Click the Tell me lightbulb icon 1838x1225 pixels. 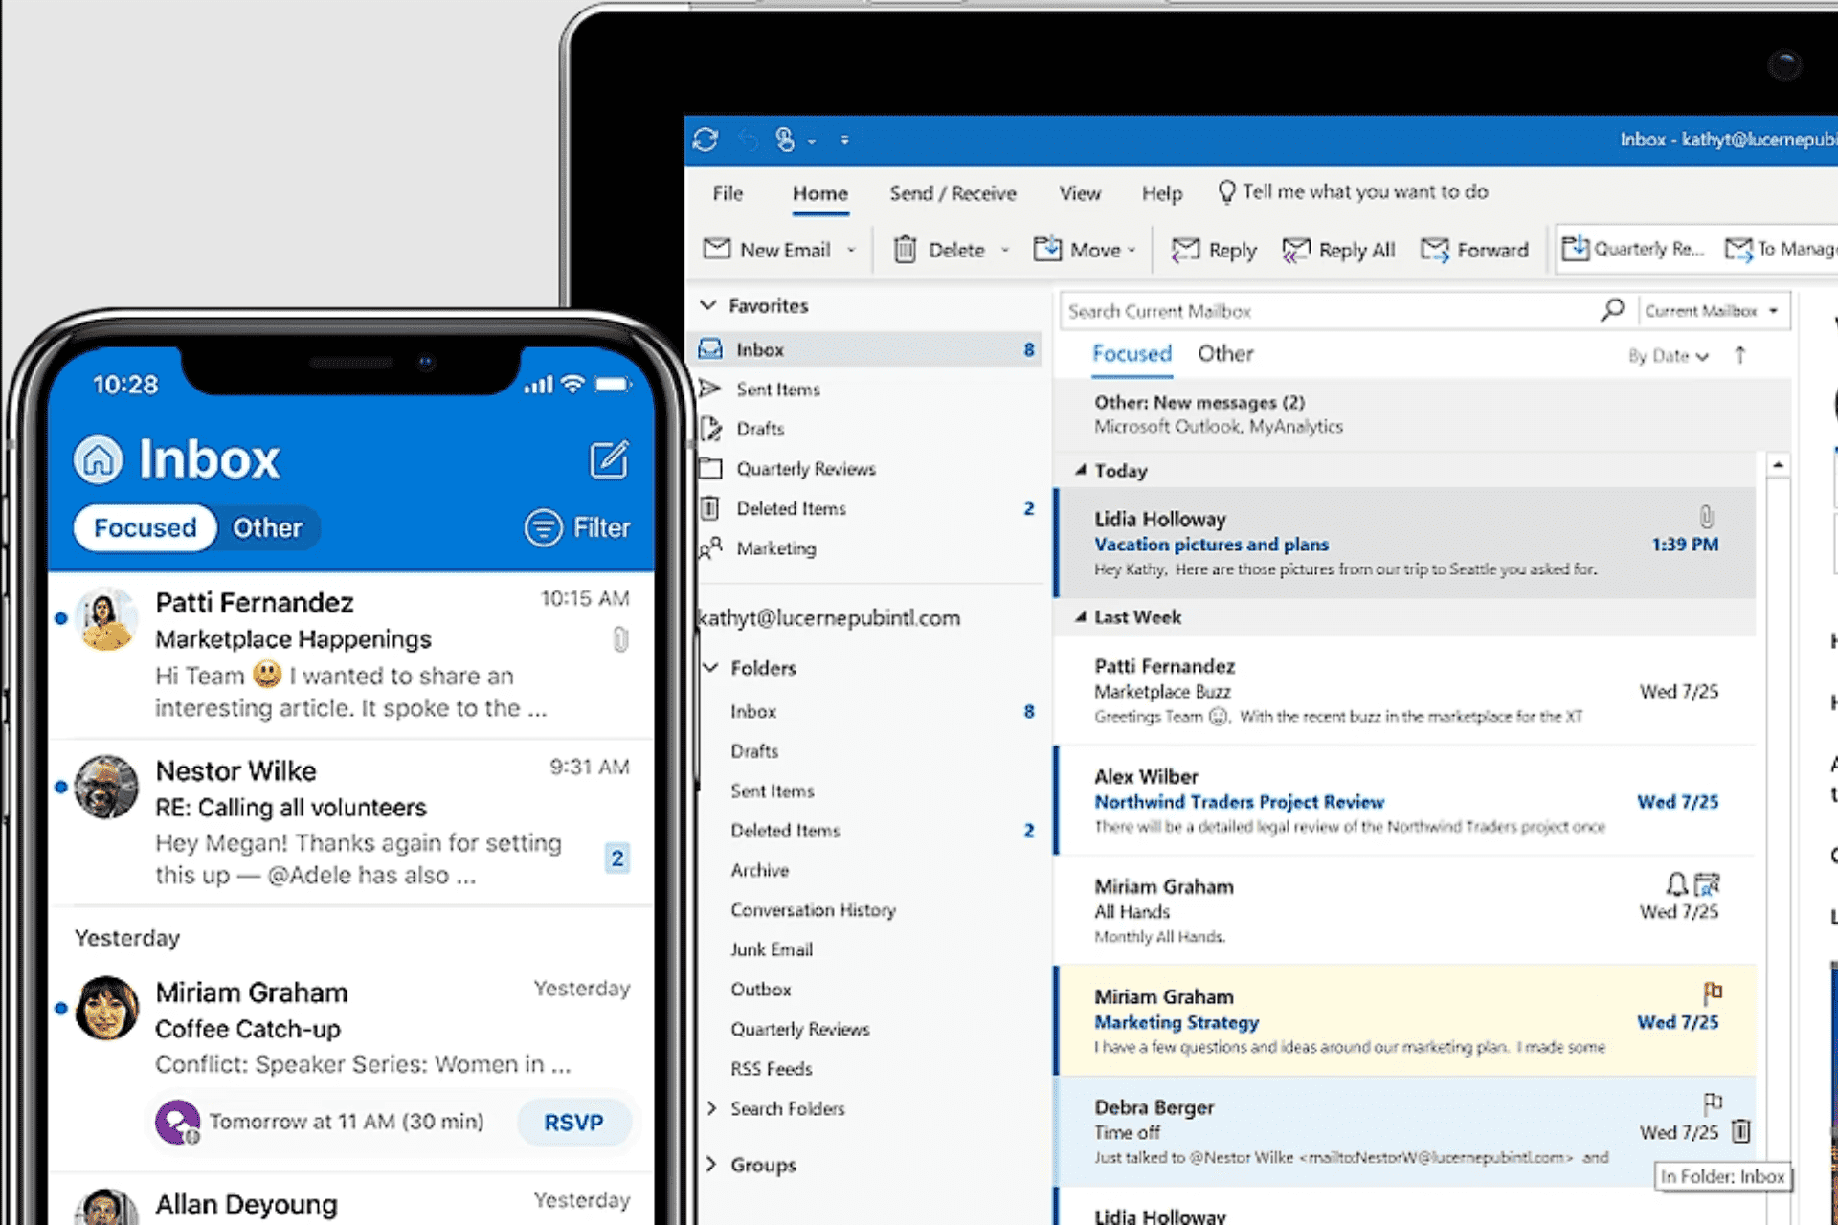[1226, 191]
